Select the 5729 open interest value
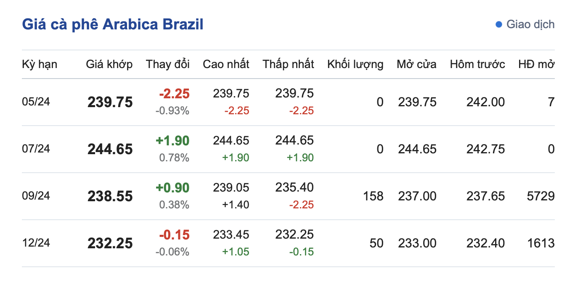This screenshot has height=284, width=583. click(x=540, y=196)
